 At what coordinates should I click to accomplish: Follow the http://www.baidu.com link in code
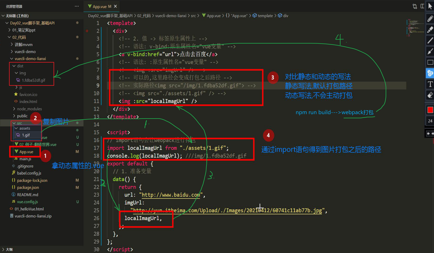[171, 195]
